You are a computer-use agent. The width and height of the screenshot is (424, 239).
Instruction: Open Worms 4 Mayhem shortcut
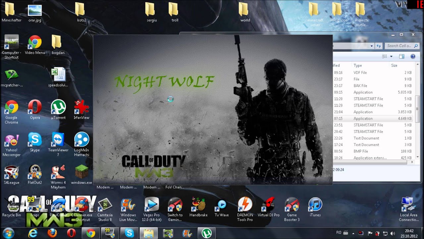(58, 177)
